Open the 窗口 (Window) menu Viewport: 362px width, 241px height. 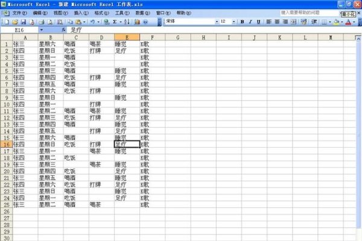click(x=164, y=13)
